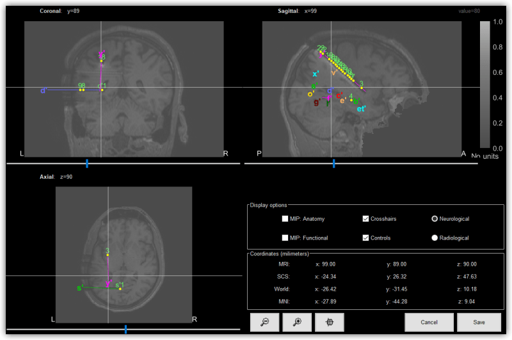Click the d' electrode label in coronal view
The image size is (512, 340).
click(x=44, y=90)
